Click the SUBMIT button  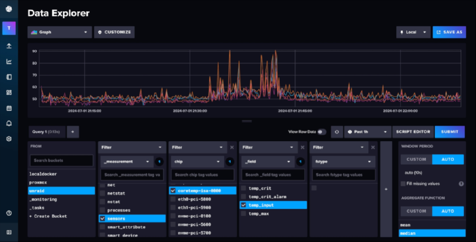point(449,132)
